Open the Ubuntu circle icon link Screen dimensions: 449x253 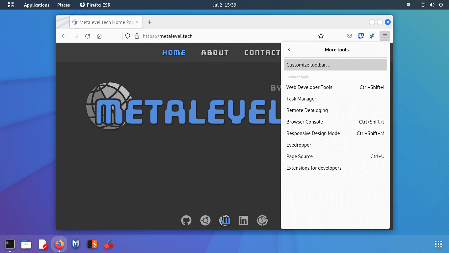tap(205, 220)
